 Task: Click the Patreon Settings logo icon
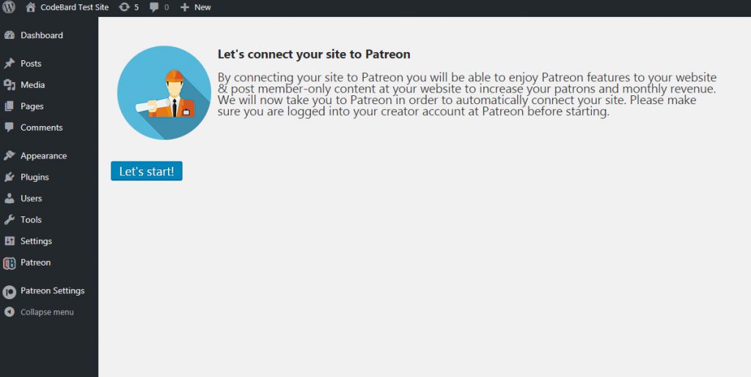[9, 292]
